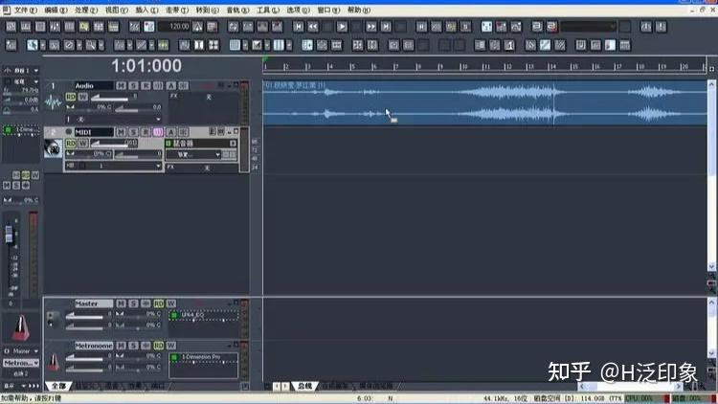Click the MIDI track volume slider
The image size is (718, 404).
pyautogui.click(x=113, y=144)
